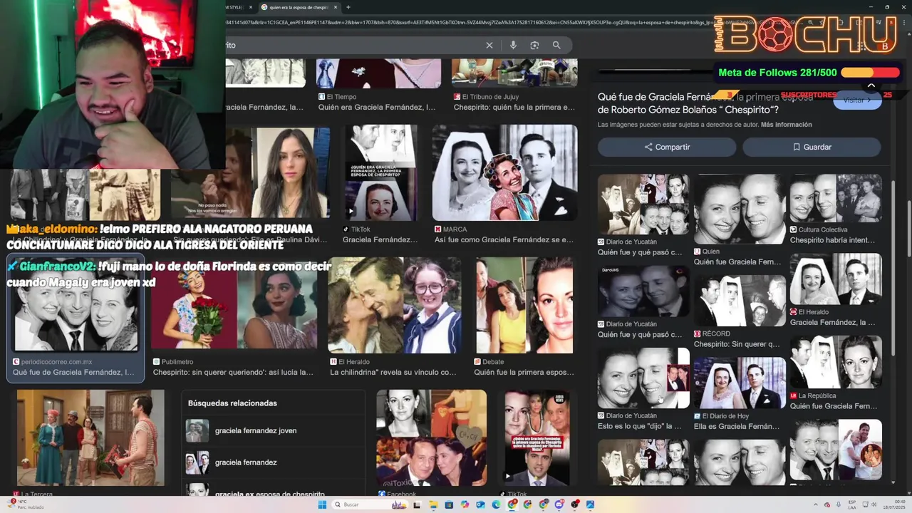Viewport: 912px width, 513px height.
Task: Open Google Lens image search icon
Action: pos(534,45)
